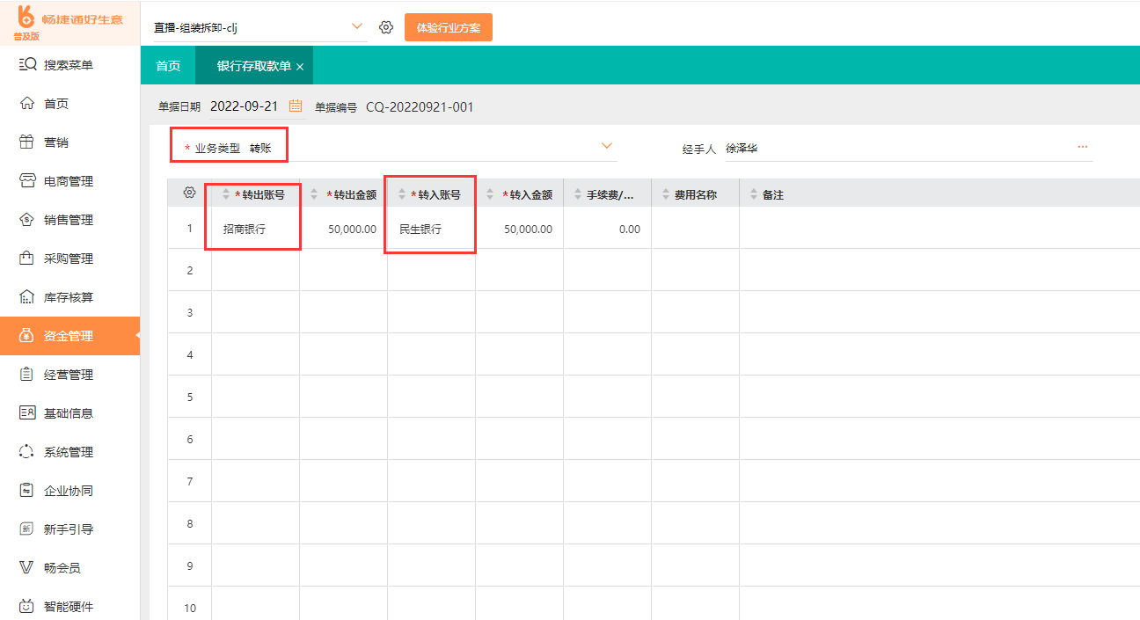
Task: Open 系统管理 in the sidebar
Action: point(69,452)
